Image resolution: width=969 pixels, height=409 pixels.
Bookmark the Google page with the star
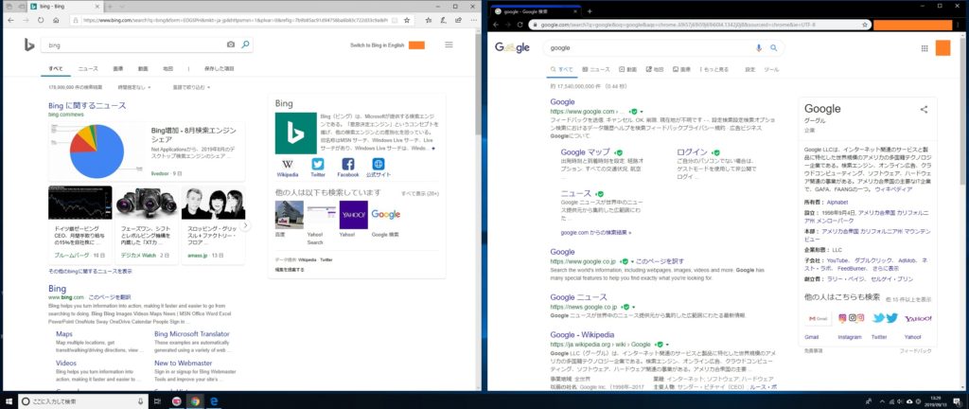coord(864,25)
